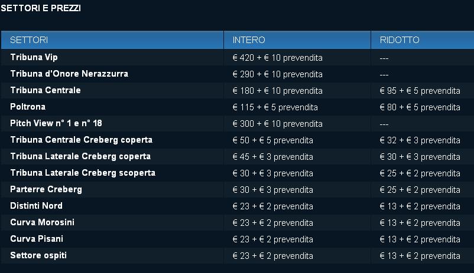
Task: Select Pitch View n° 1 e n° 18
Action: coord(56,123)
